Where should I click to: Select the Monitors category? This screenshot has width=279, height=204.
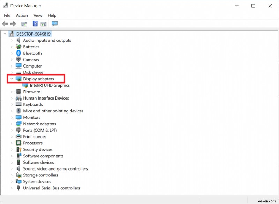click(31, 117)
